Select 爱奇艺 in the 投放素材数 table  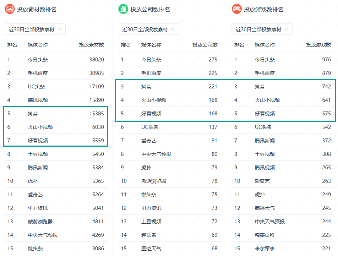36,195
